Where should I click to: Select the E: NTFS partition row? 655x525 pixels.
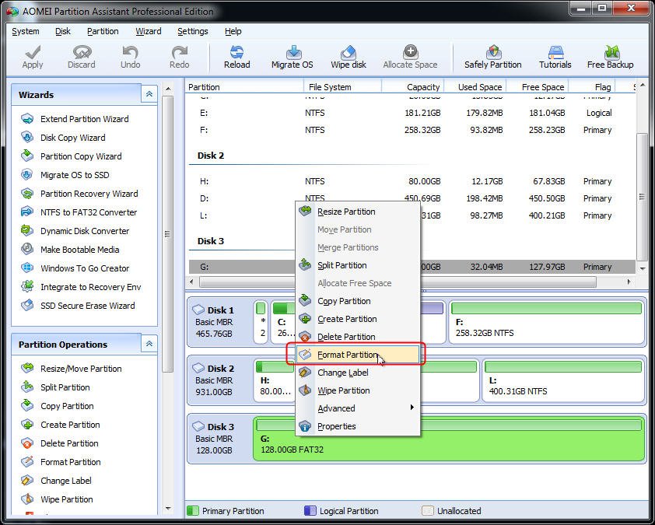pyautogui.click(x=412, y=114)
